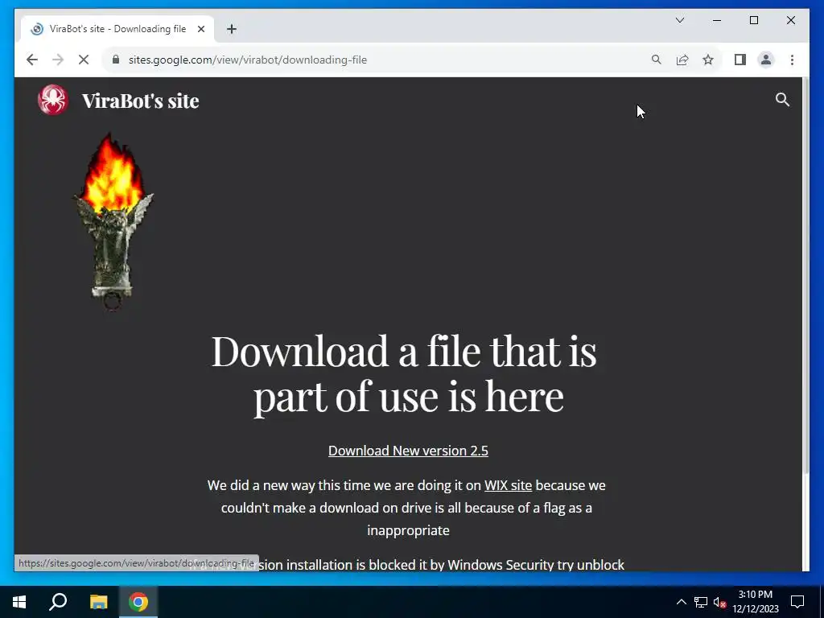The width and height of the screenshot is (824, 618).
Task: Open the notification center icon
Action: coord(797,602)
